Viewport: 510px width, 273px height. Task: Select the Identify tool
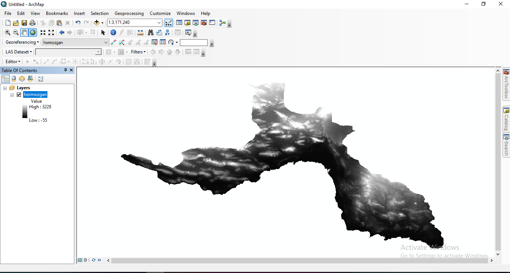(113, 32)
